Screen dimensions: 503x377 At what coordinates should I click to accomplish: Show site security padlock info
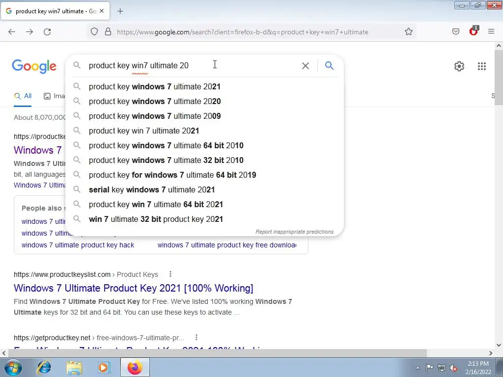pos(108,32)
